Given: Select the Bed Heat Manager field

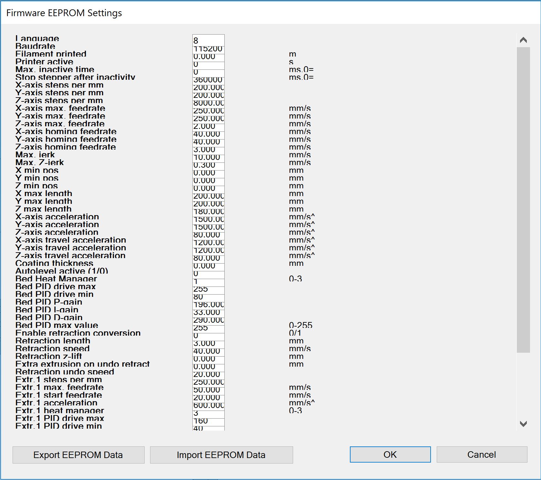Looking at the screenshot, I should [x=208, y=282].
